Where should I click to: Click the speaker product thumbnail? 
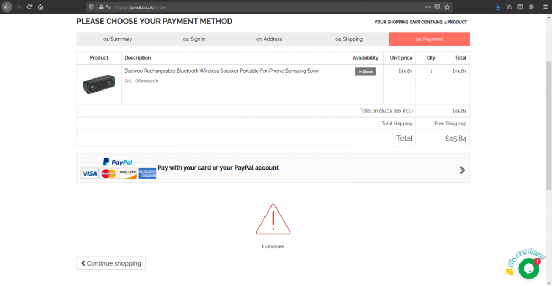pos(99,84)
